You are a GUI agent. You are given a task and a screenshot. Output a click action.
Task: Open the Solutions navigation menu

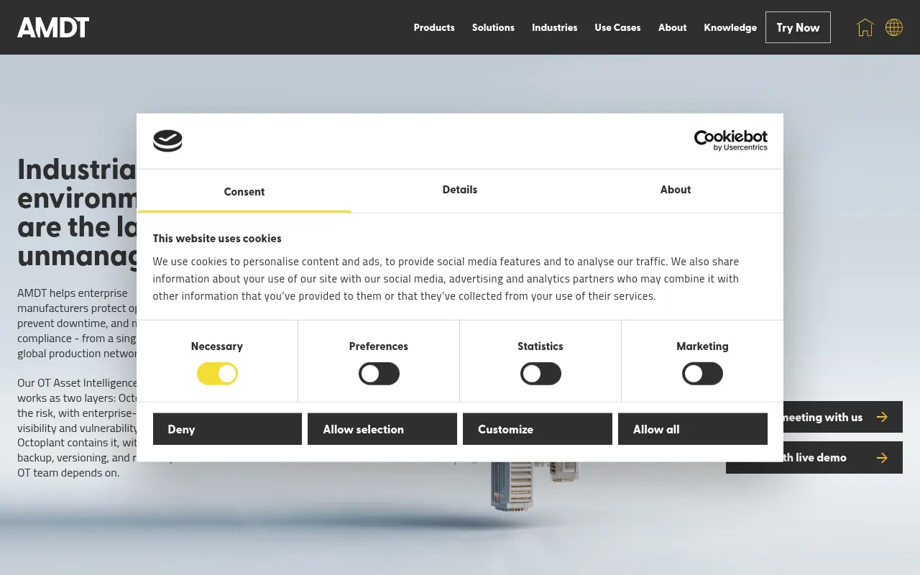[493, 27]
